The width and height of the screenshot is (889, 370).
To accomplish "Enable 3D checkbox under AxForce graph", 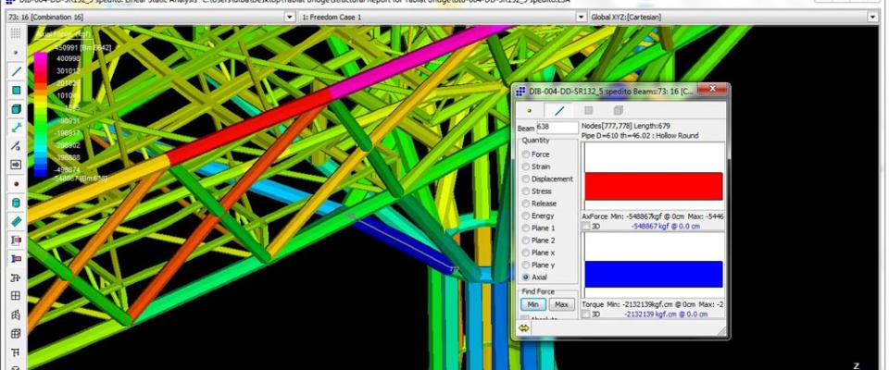I will [x=585, y=226].
